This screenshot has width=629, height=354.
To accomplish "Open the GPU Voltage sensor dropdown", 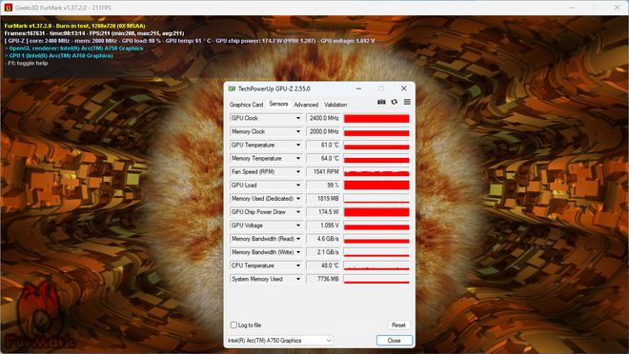I will pos(298,226).
